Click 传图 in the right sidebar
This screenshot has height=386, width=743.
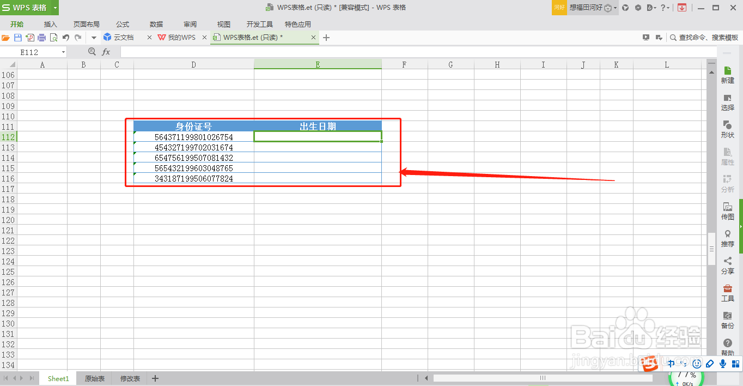pyautogui.click(x=727, y=211)
